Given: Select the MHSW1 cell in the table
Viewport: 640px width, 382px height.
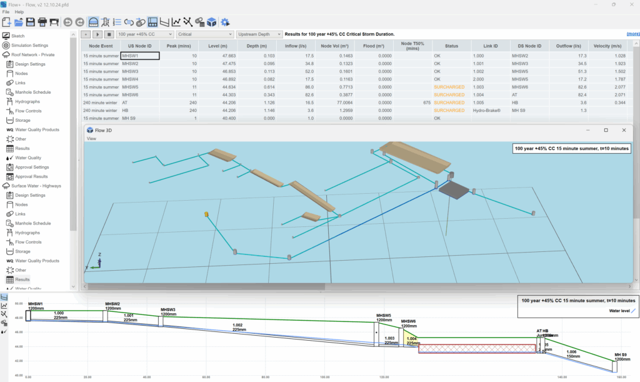Looking at the screenshot, I should point(140,56).
